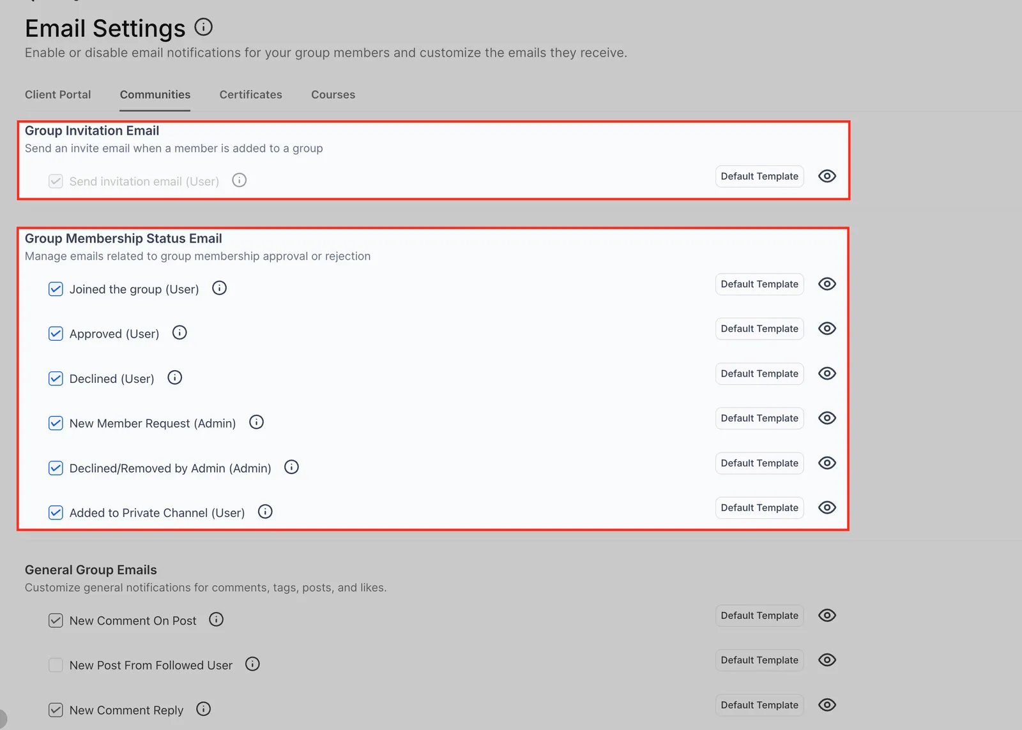This screenshot has width=1022, height=730.
Task: Open Default Template for Joined the group
Action: coord(759,284)
